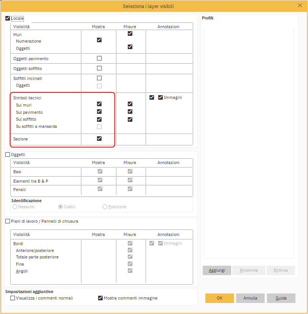Uncheck the Locale group checkbox
This screenshot has height=314, width=308.
(x=8, y=18)
